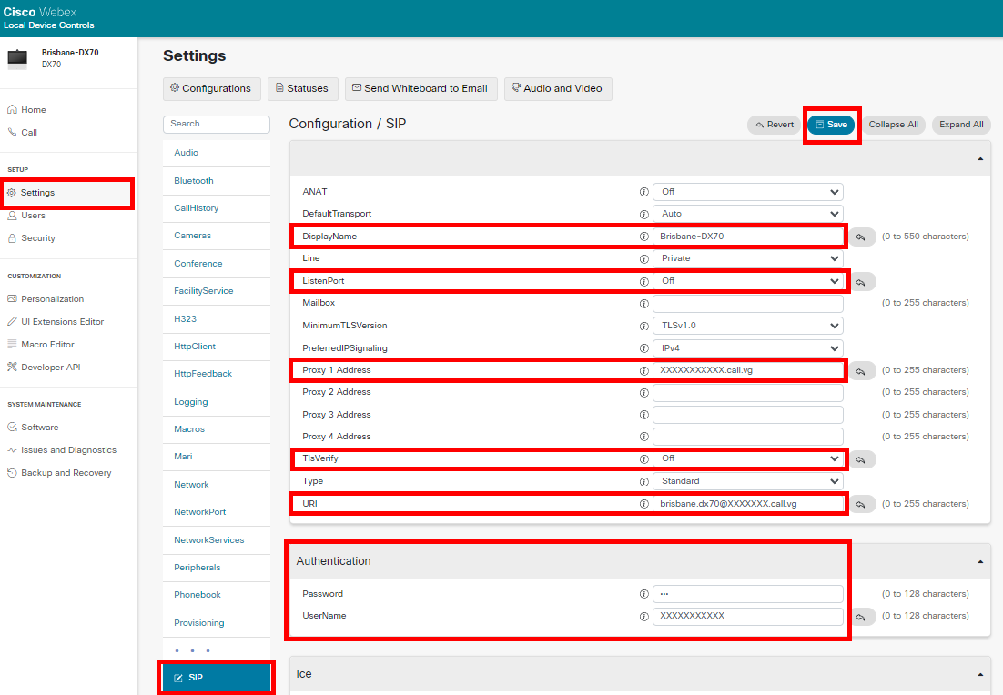Screen dimensions: 1003x695
Task: Show info for MinimumTLSVersion
Action: pos(644,326)
